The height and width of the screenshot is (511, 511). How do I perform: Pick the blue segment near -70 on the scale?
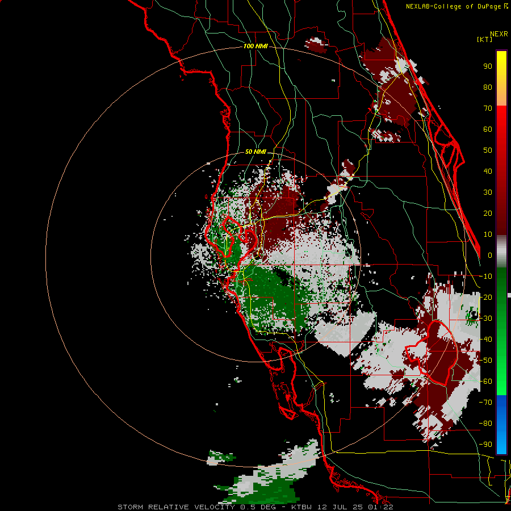click(501, 404)
